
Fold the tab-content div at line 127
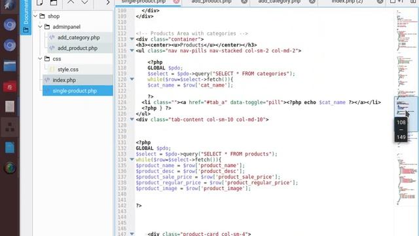[x=132, y=119]
